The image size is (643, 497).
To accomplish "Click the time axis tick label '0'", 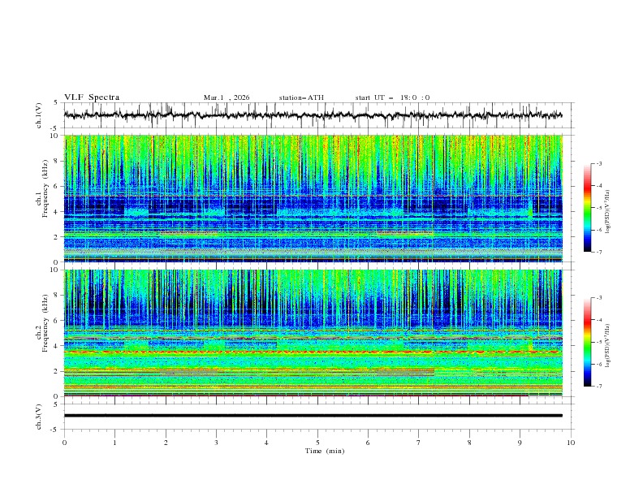I will (x=64, y=443).
